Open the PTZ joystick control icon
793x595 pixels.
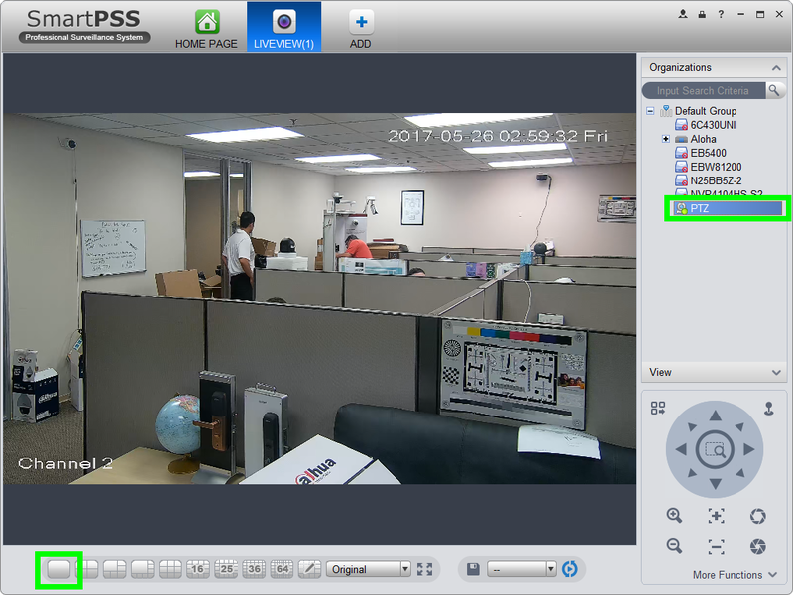pos(769,410)
